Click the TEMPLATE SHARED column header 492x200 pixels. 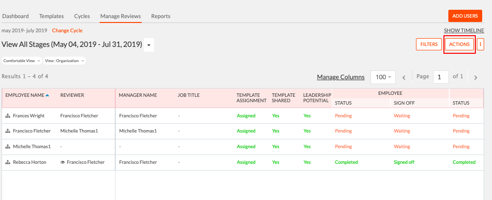click(284, 98)
